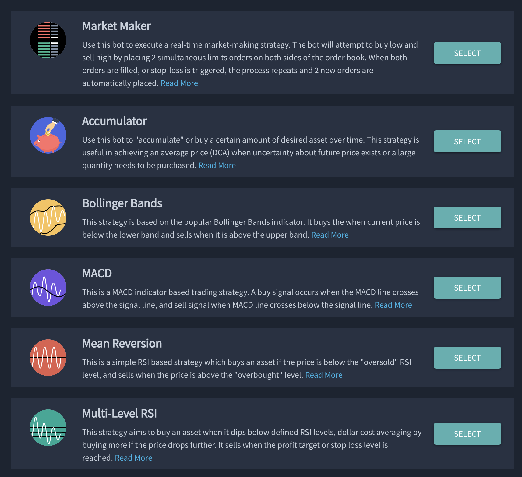This screenshot has height=477, width=522.
Task: Click the Bollinger Bands yellow icon
Action: (x=48, y=217)
